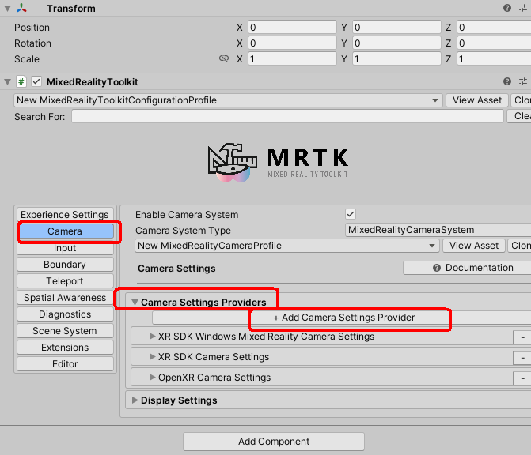Click Rotation X field
Image resolution: width=531 pixels, height=455 pixels.
[x=292, y=43]
